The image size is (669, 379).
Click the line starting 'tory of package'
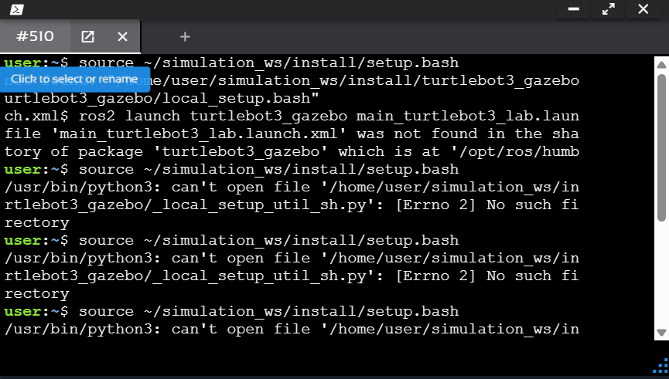click(292, 151)
